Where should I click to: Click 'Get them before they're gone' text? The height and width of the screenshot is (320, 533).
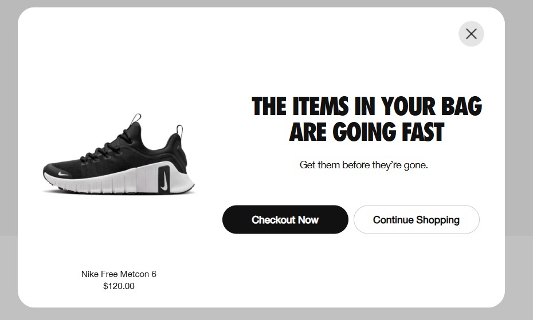click(x=363, y=165)
